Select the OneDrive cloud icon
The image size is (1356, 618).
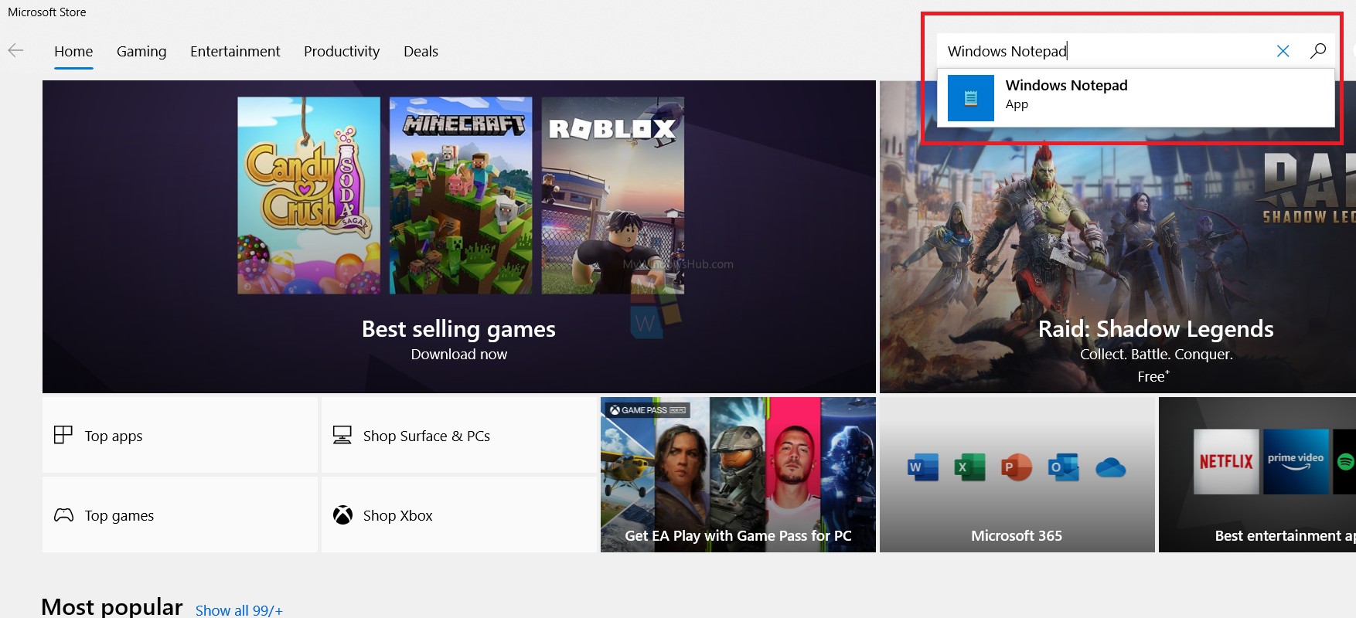tap(1111, 468)
